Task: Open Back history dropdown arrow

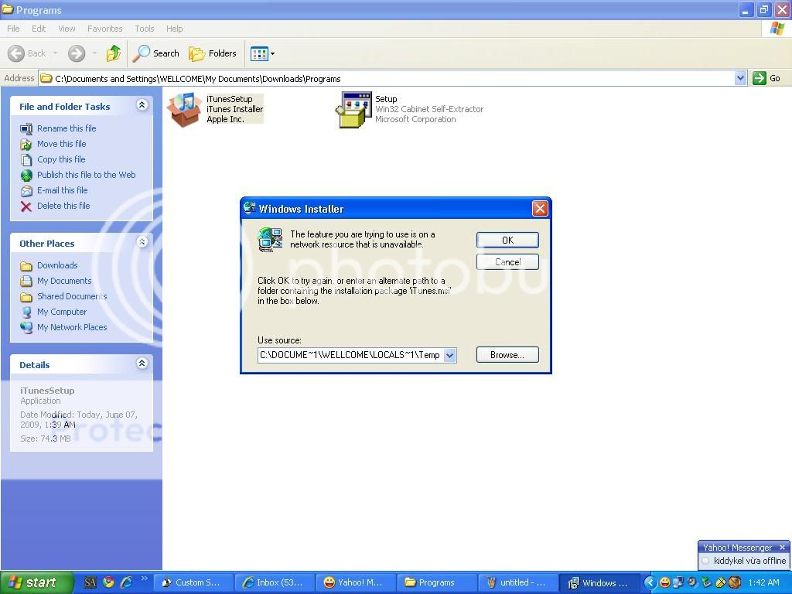Action: tap(55, 53)
